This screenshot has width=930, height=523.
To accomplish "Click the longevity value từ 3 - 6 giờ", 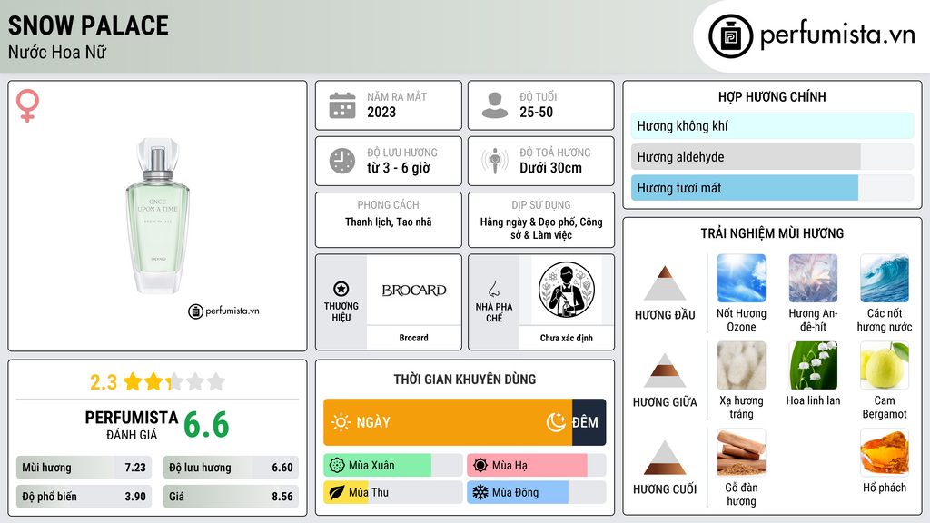I will click(x=399, y=168).
